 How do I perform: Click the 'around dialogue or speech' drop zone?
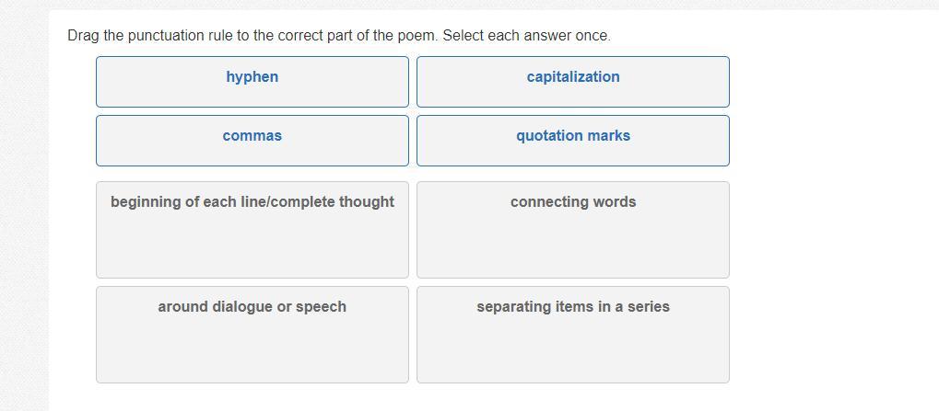point(252,335)
